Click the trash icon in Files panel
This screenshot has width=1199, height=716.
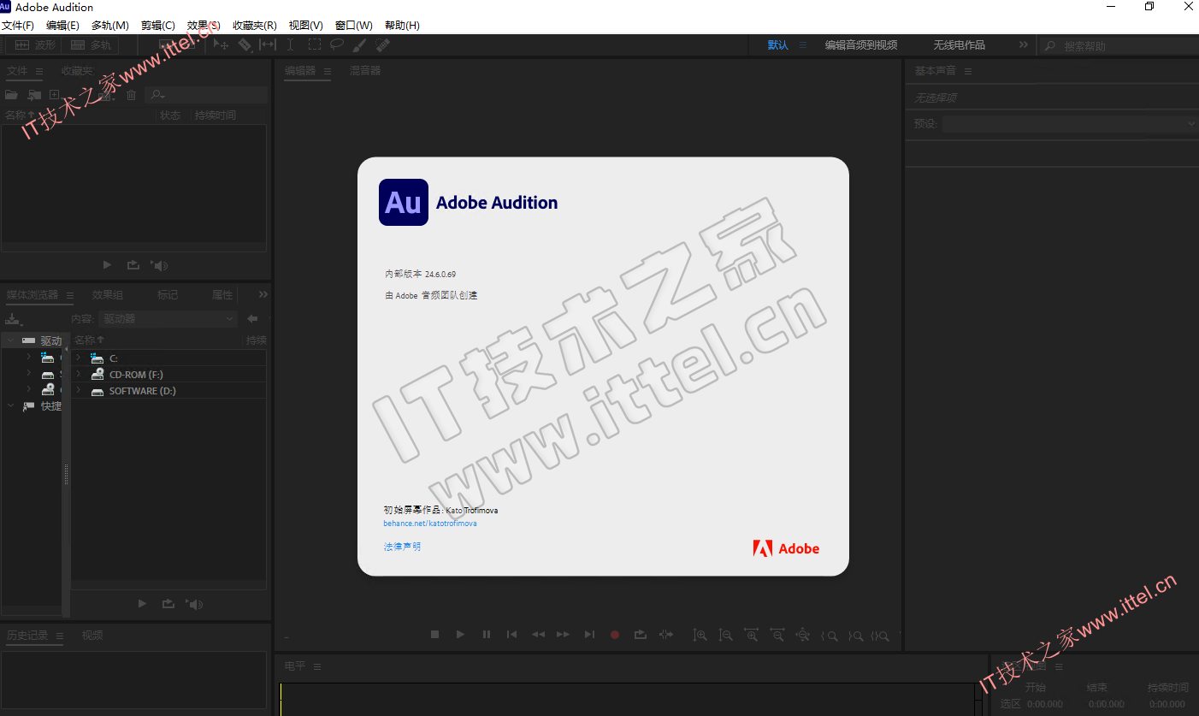pyautogui.click(x=131, y=95)
